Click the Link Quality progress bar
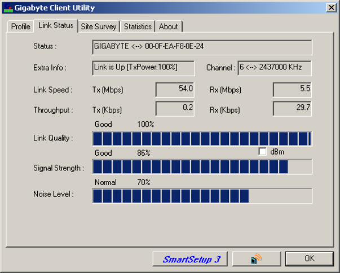This screenshot has width=340, height=273. tap(202, 139)
